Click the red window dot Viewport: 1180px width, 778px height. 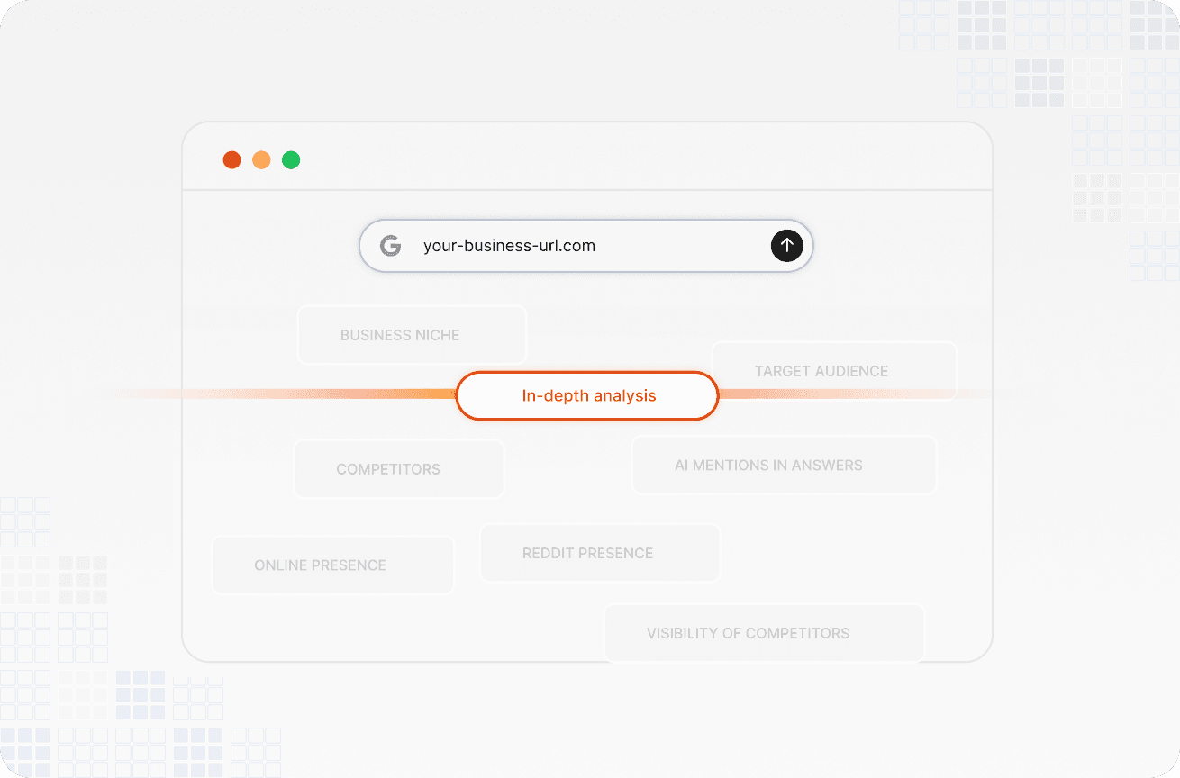[x=231, y=160]
